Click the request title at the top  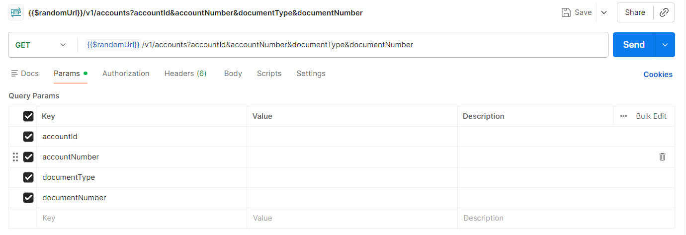(196, 13)
